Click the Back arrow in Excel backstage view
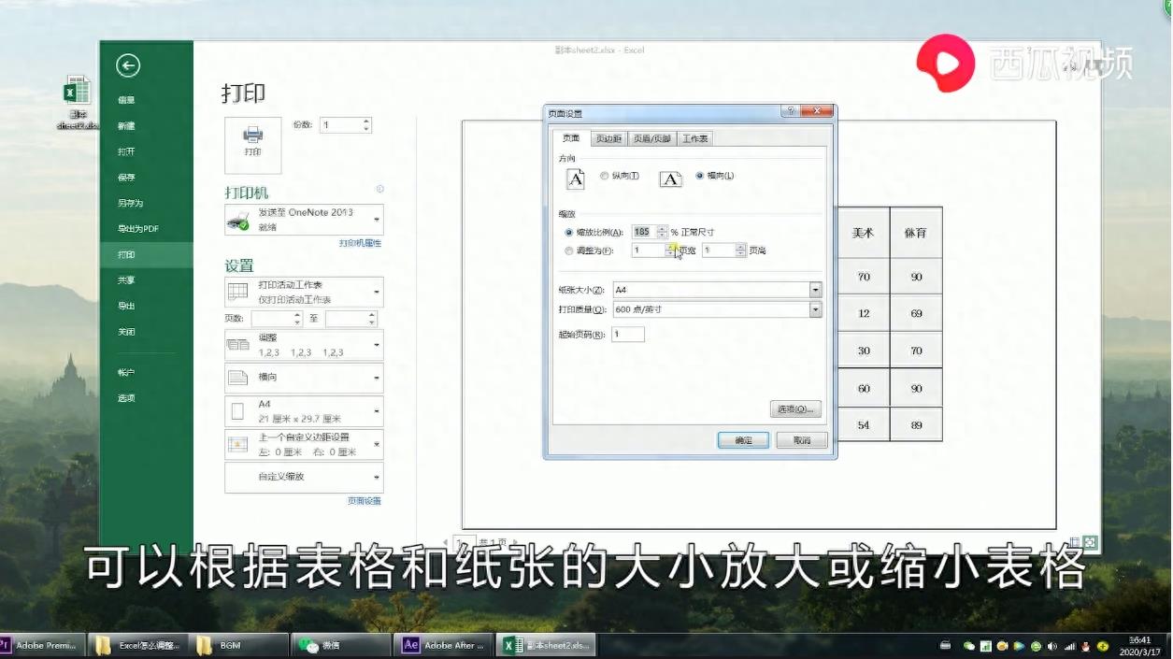Image resolution: width=1173 pixels, height=659 pixels. (x=127, y=65)
